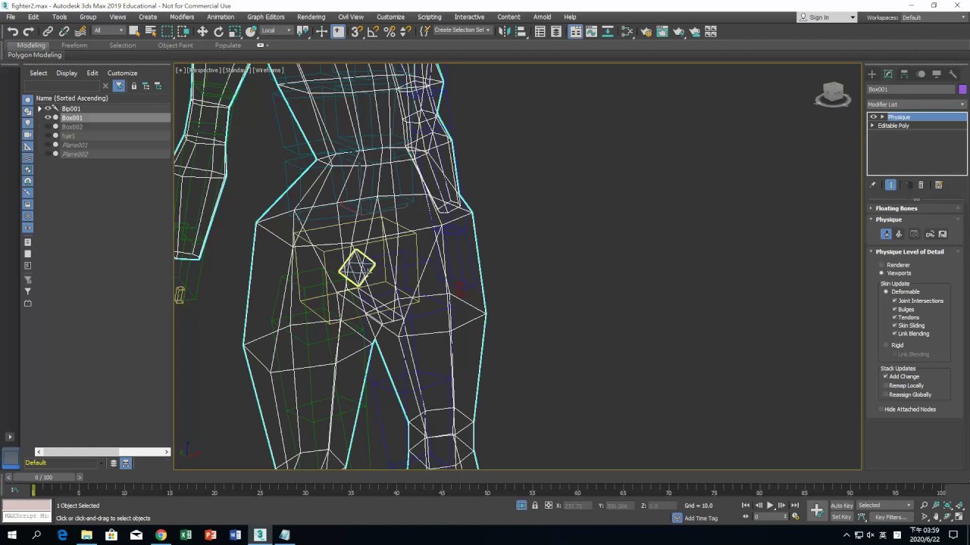Open Create Selection Set dropdown
This screenshot has height=545, width=970.
point(462,30)
